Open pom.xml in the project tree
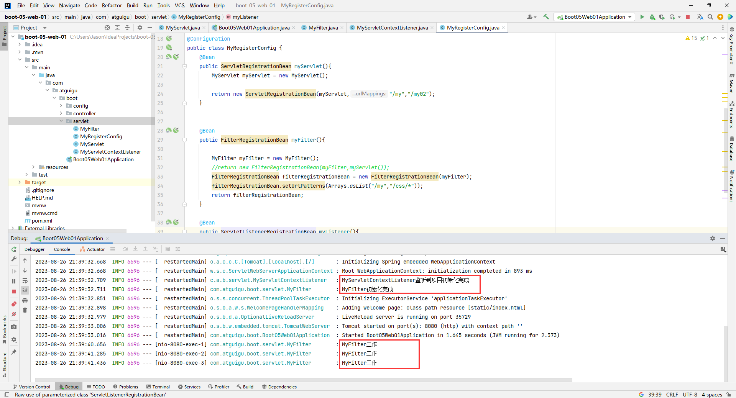This screenshot has height=398, width=736. [42, 221]
